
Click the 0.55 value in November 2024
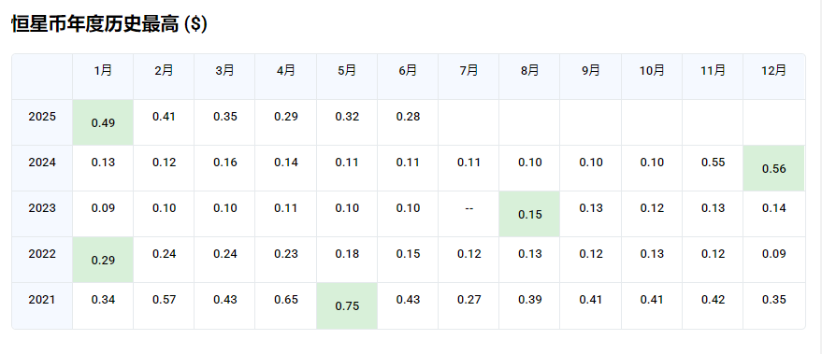(x=713, y=163)
